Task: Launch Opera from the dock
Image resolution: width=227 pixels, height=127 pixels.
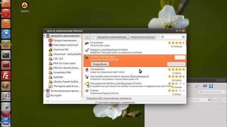Action: pos(6,13)
